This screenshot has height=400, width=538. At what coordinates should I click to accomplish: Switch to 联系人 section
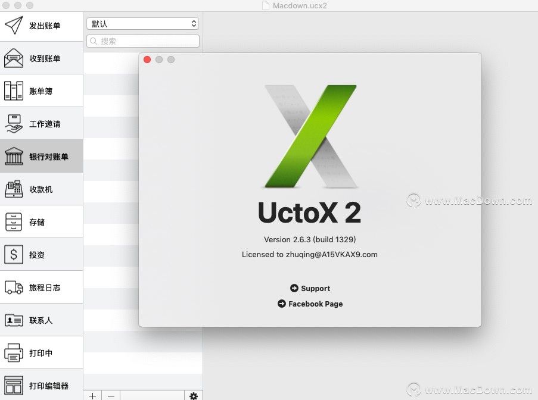click(x=42, y=320)
